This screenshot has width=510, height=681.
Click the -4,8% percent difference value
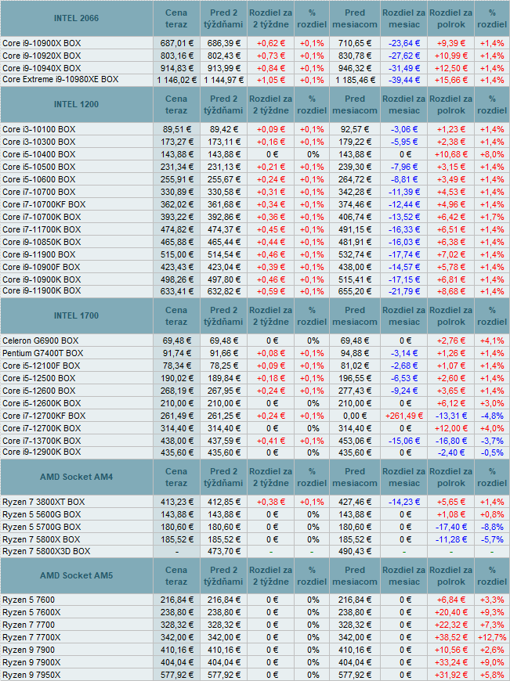pos(492,416)
